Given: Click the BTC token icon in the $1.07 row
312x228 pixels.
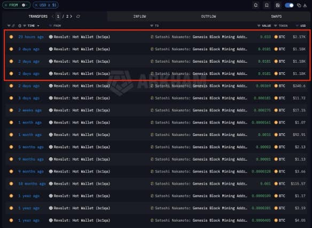Looking at the screenshot, I should (x=276, y=123).
